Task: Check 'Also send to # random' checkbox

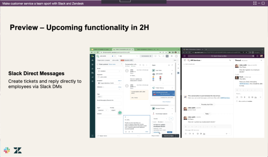Action: (x=237, y=101)
